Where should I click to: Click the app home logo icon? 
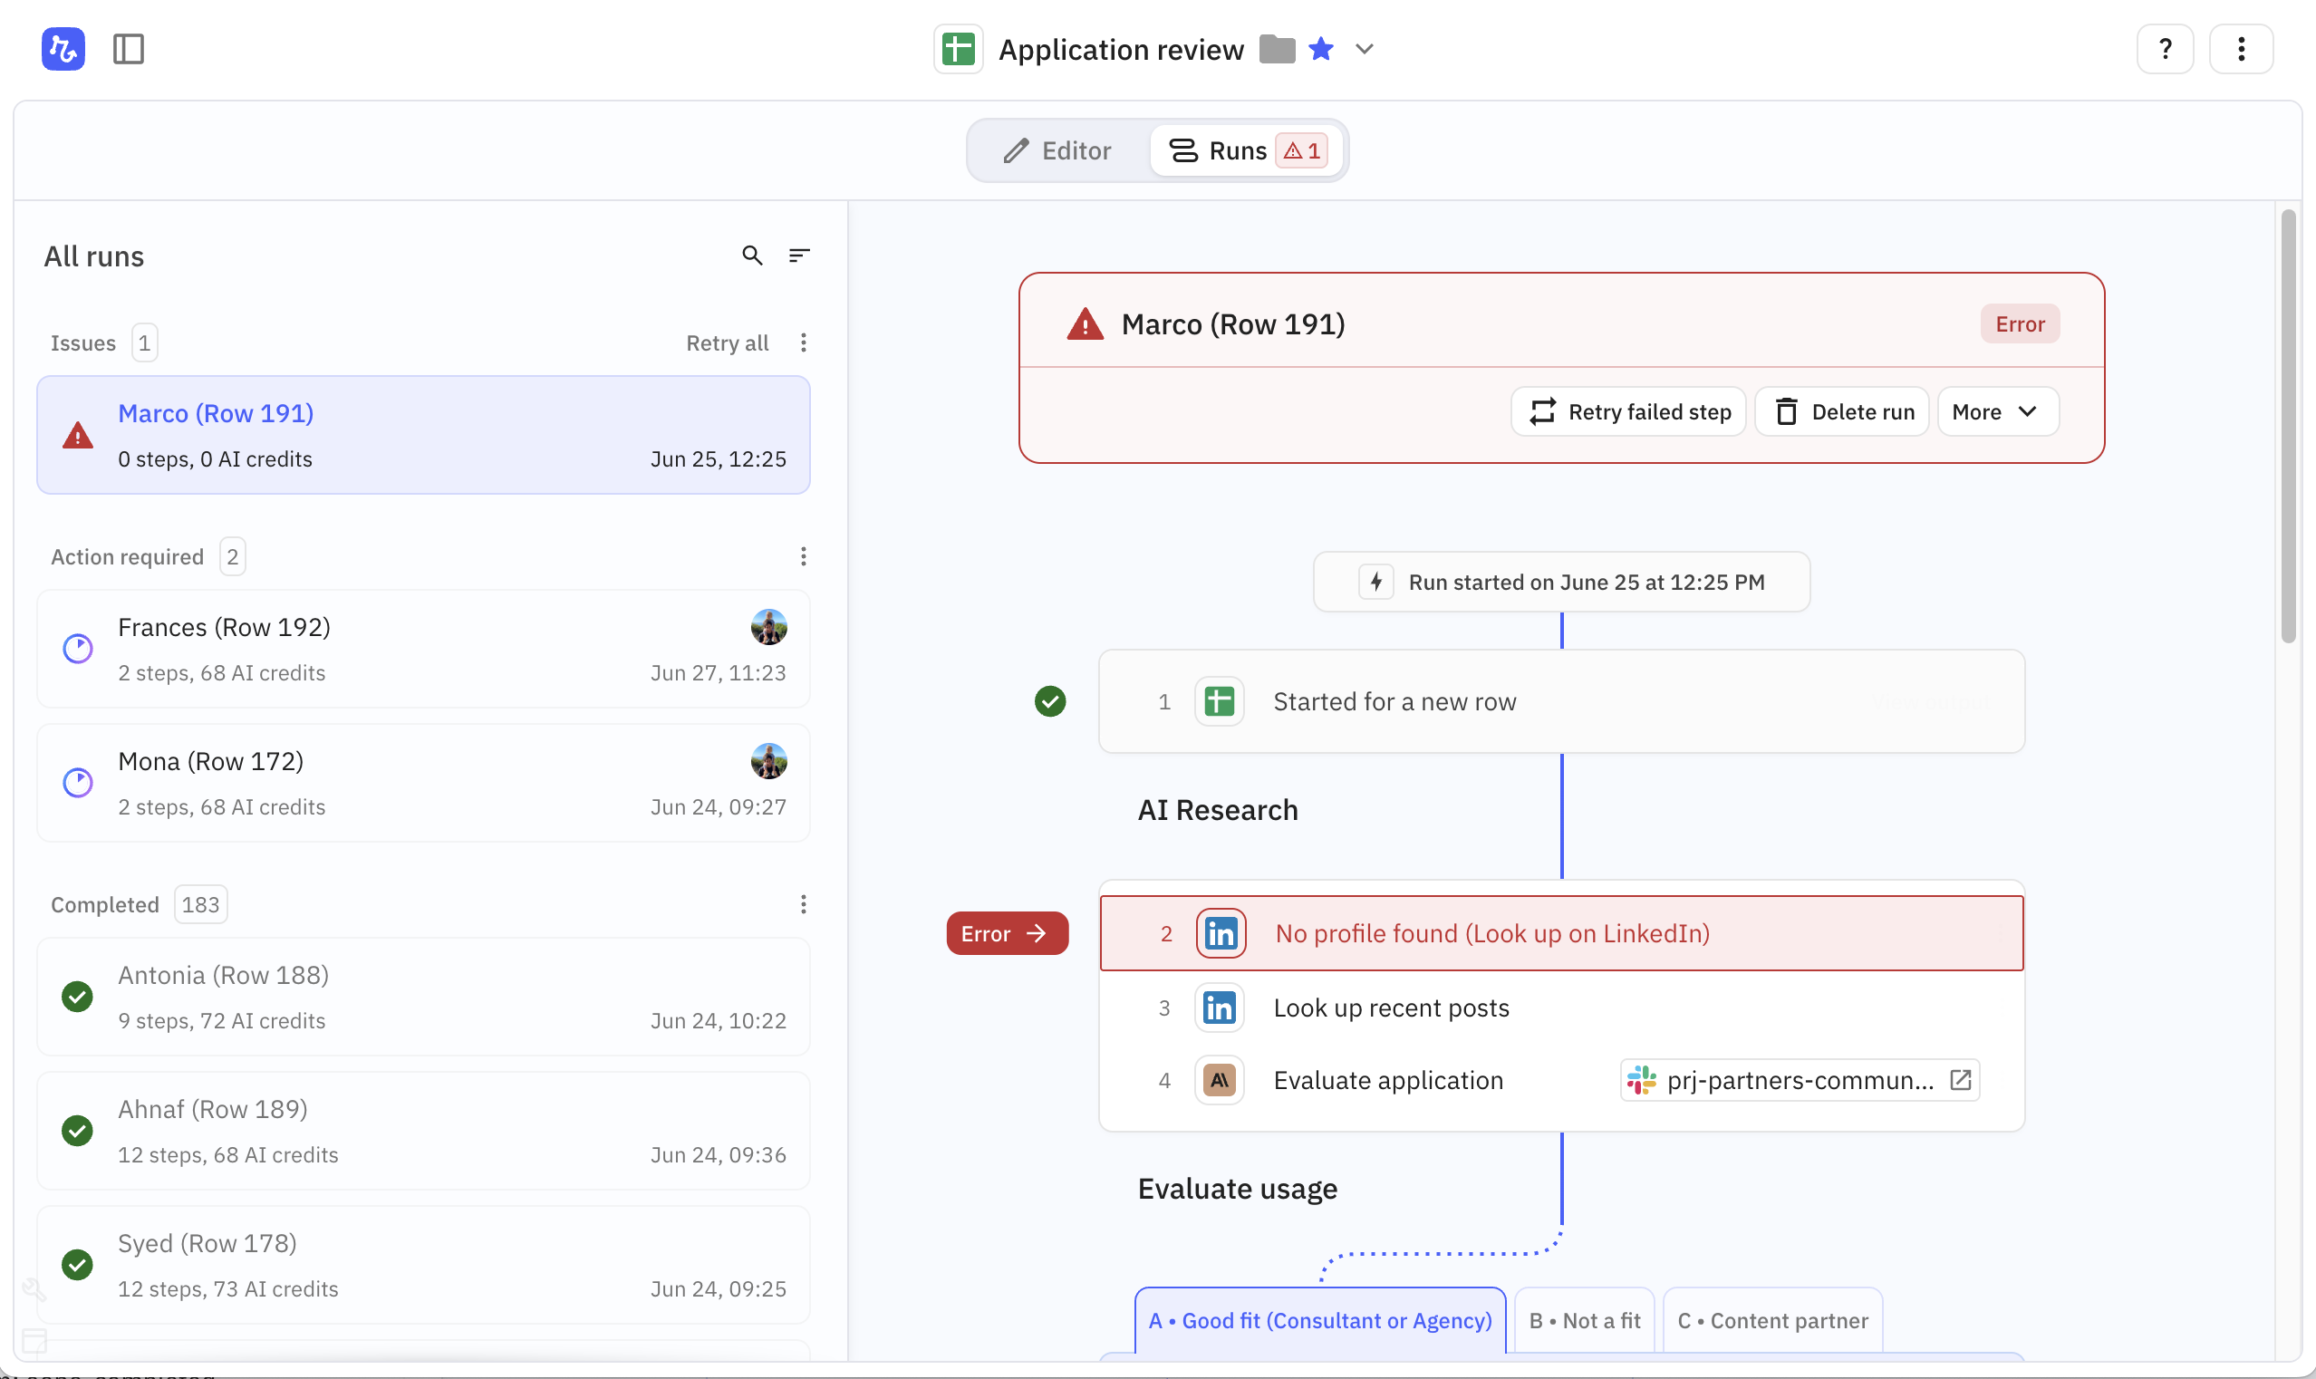pyautogui.click(x=63, y=48)
